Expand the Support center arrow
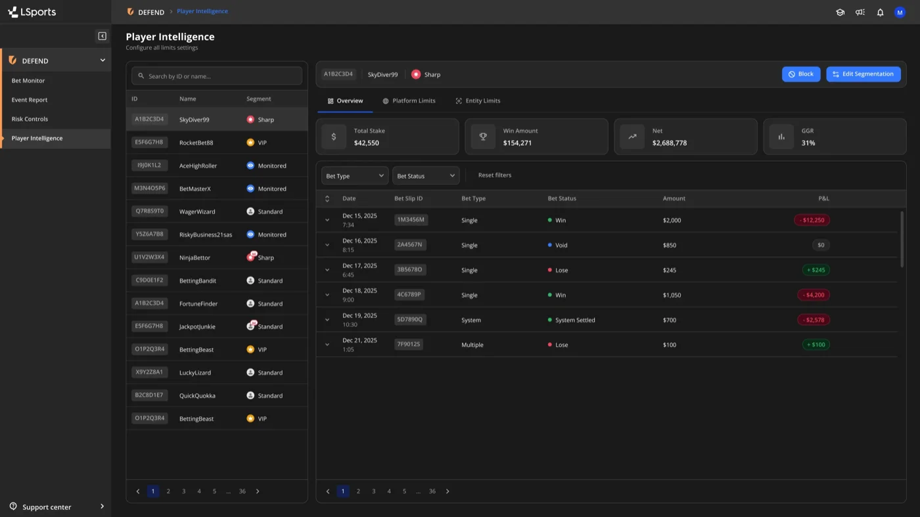920x517 pixels. [x=102, y=506]
